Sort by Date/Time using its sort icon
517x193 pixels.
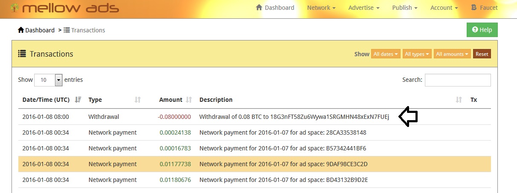(78, 100)
